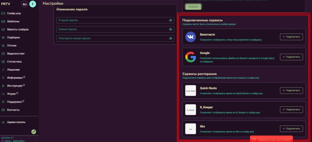The image size is (312, 142).
Task: Open the Статистика page
Action: click(x=14, y=62)
